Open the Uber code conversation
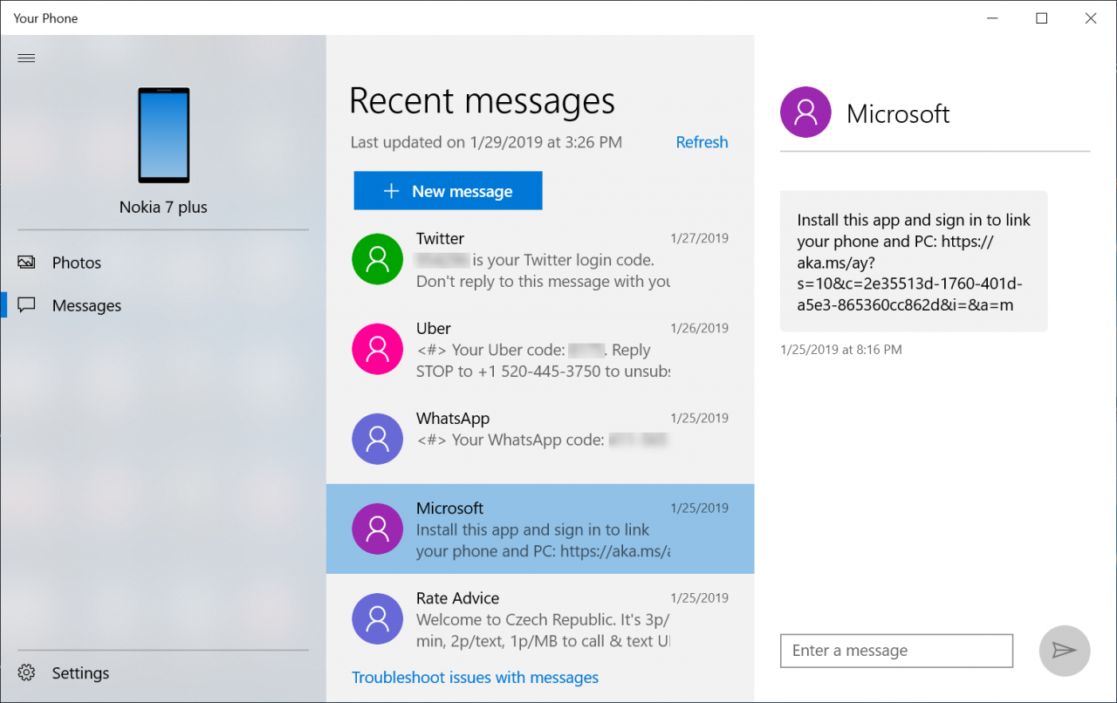1117x703 pixels. coord(540,349)
